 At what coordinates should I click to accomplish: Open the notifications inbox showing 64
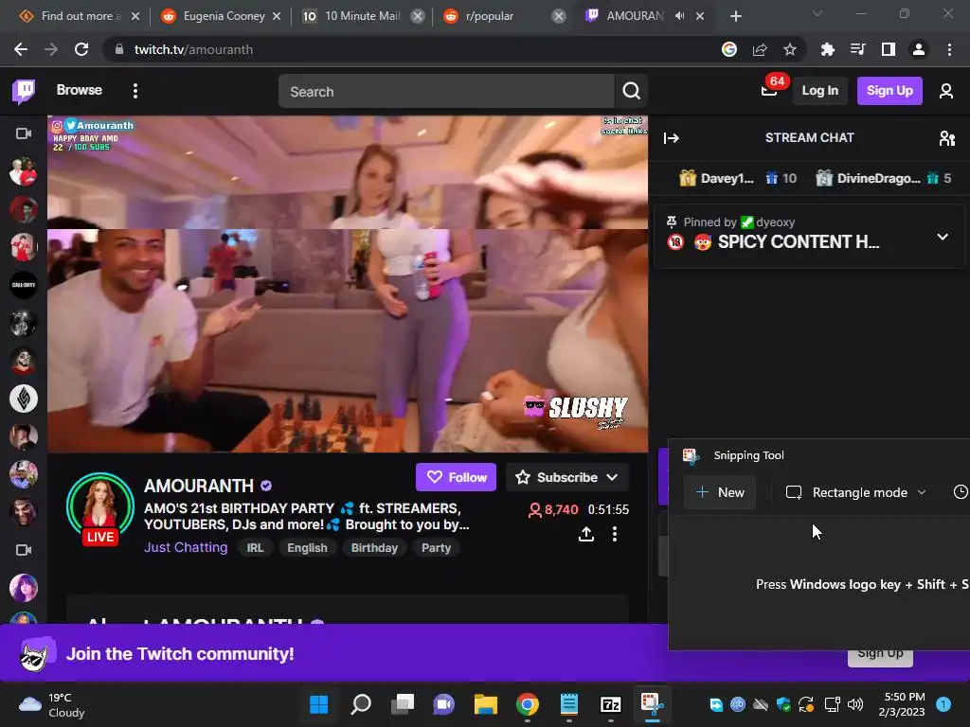click(x=769, y=91)
